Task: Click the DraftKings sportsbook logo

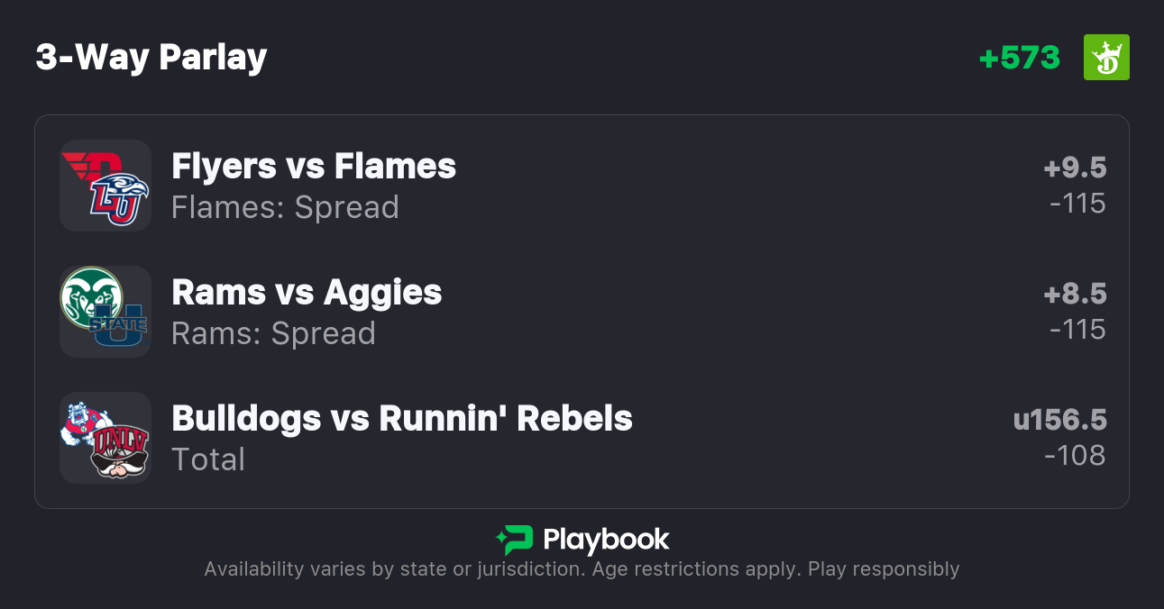Action: [x=1106, y=58]
